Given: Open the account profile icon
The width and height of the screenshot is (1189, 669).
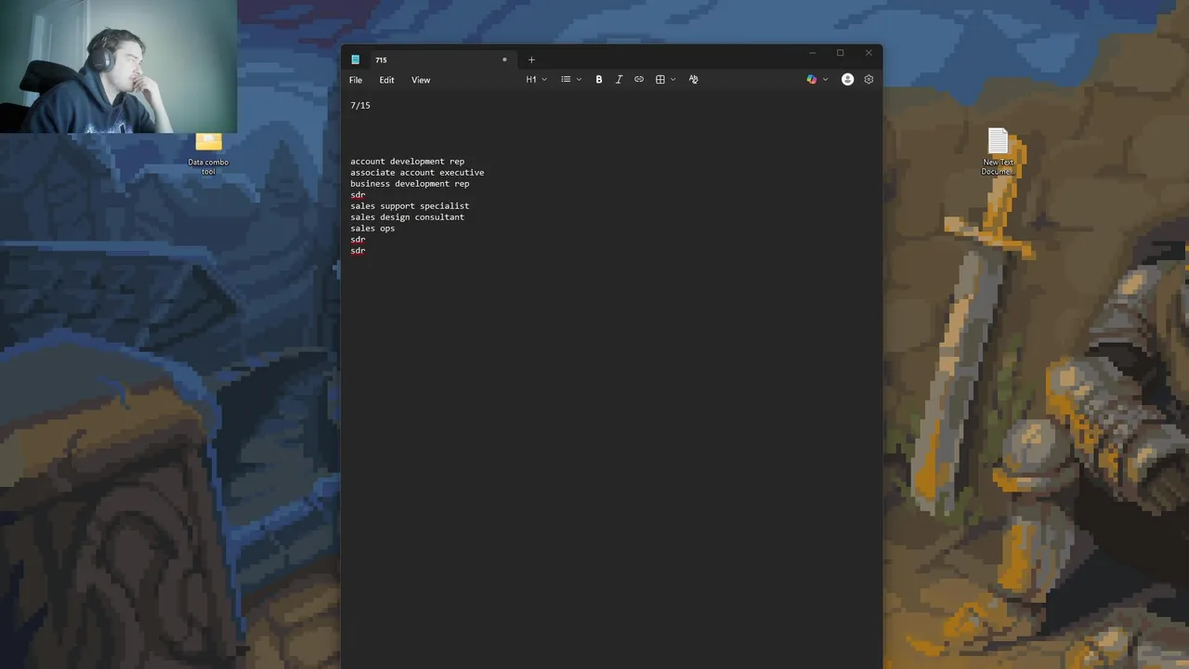Looking at the screenshot, I should pyautogui.click(x=847, y=80).
